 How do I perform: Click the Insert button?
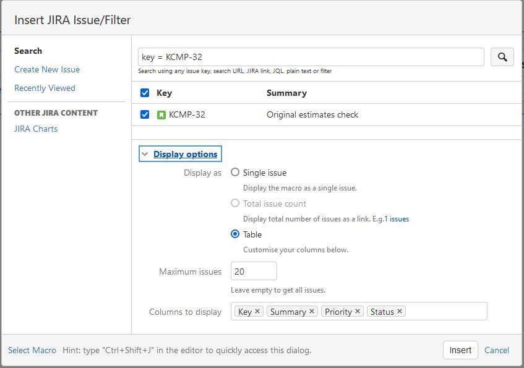[460, 349]
